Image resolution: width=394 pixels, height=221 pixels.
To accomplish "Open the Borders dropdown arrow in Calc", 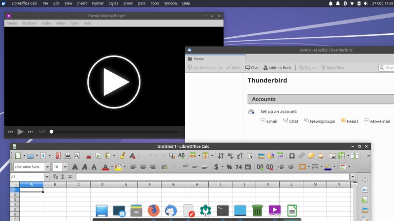I will pyautogui.click(x=309, y=166).
